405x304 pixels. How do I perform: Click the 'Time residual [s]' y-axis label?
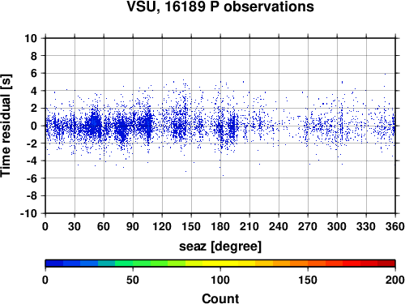(x=6, y=126)
